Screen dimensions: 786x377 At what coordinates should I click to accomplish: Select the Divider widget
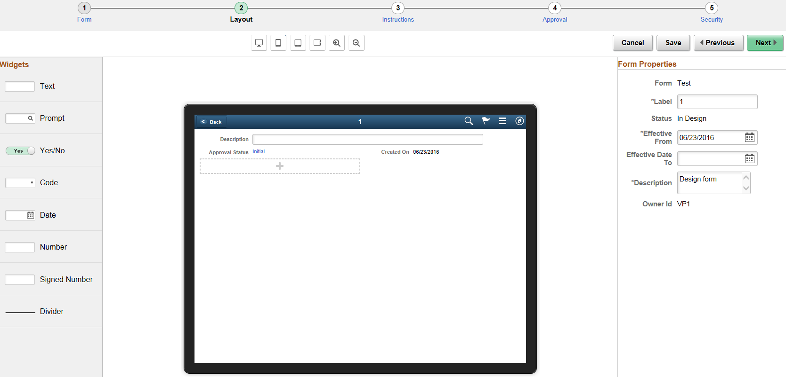(x=51, y=311)
